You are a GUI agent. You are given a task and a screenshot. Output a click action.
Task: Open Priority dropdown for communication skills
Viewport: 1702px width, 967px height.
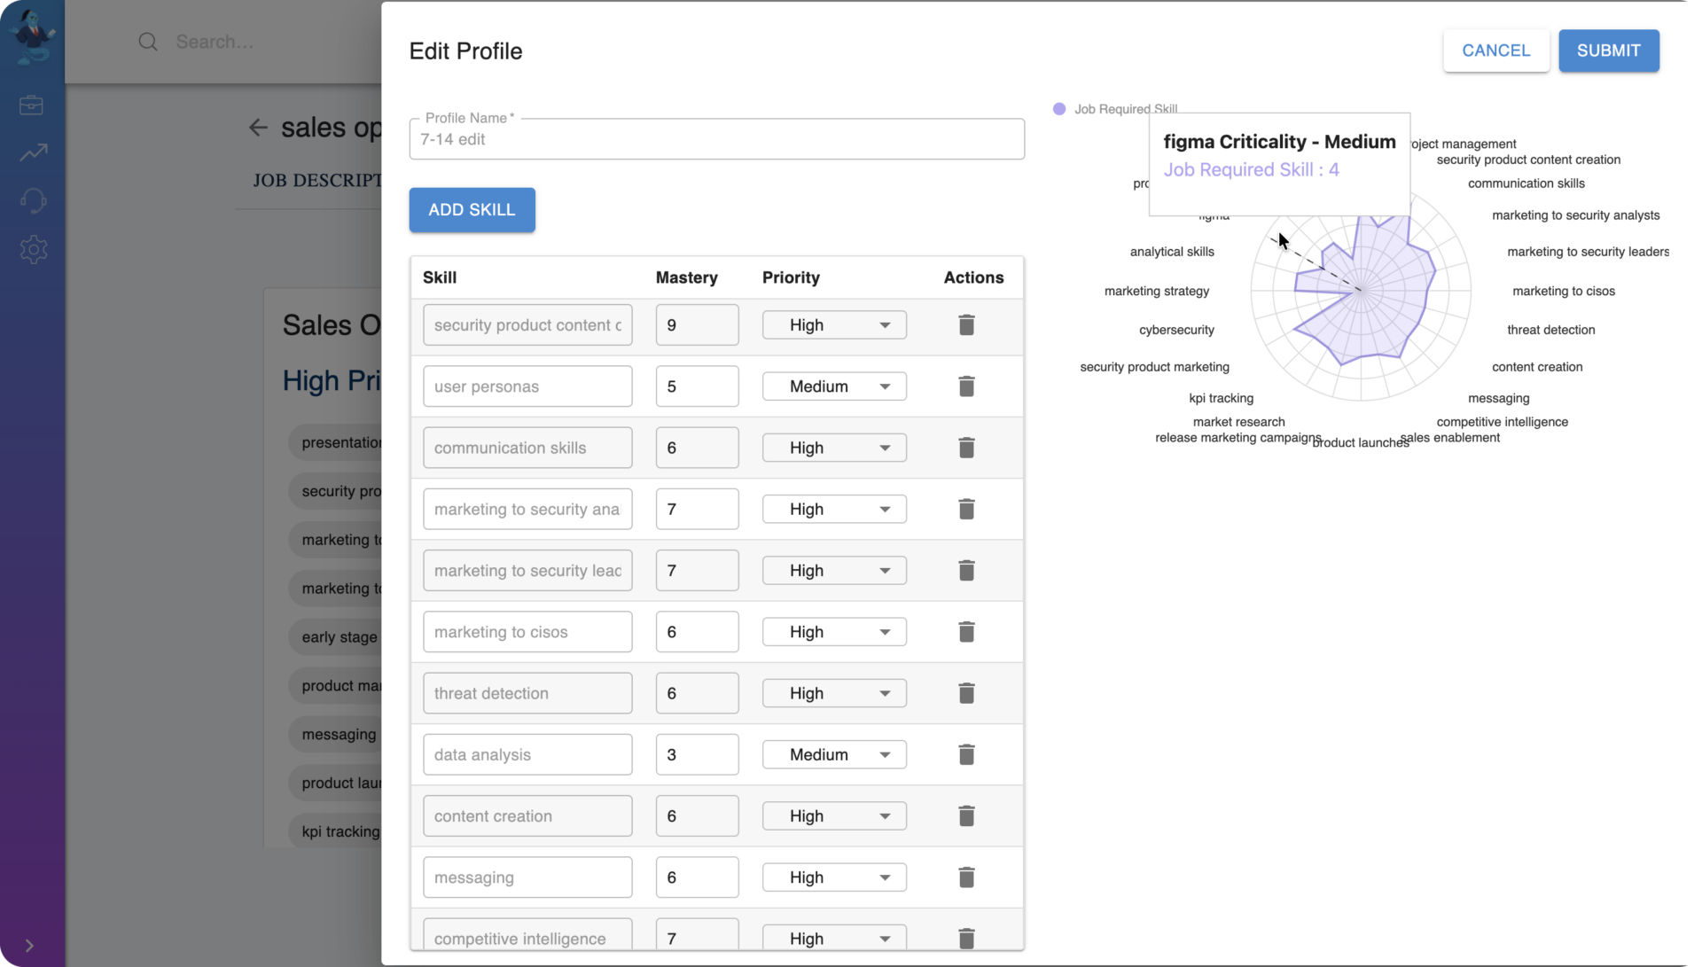pos(834,448)
